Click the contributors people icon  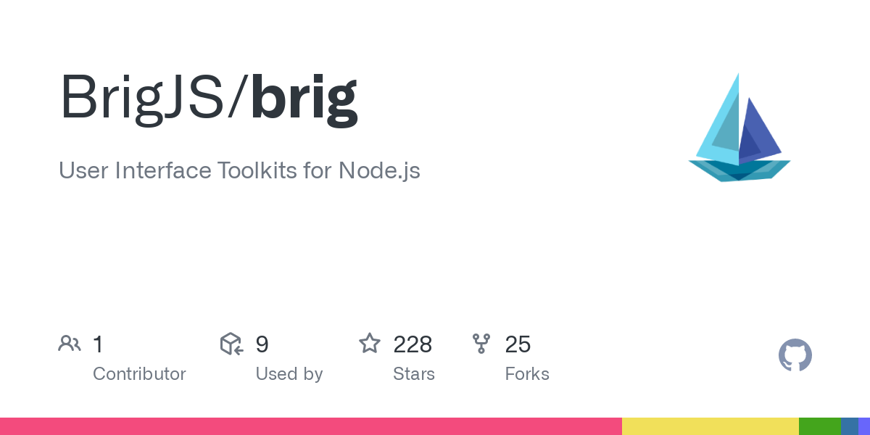tap(70, 344)
